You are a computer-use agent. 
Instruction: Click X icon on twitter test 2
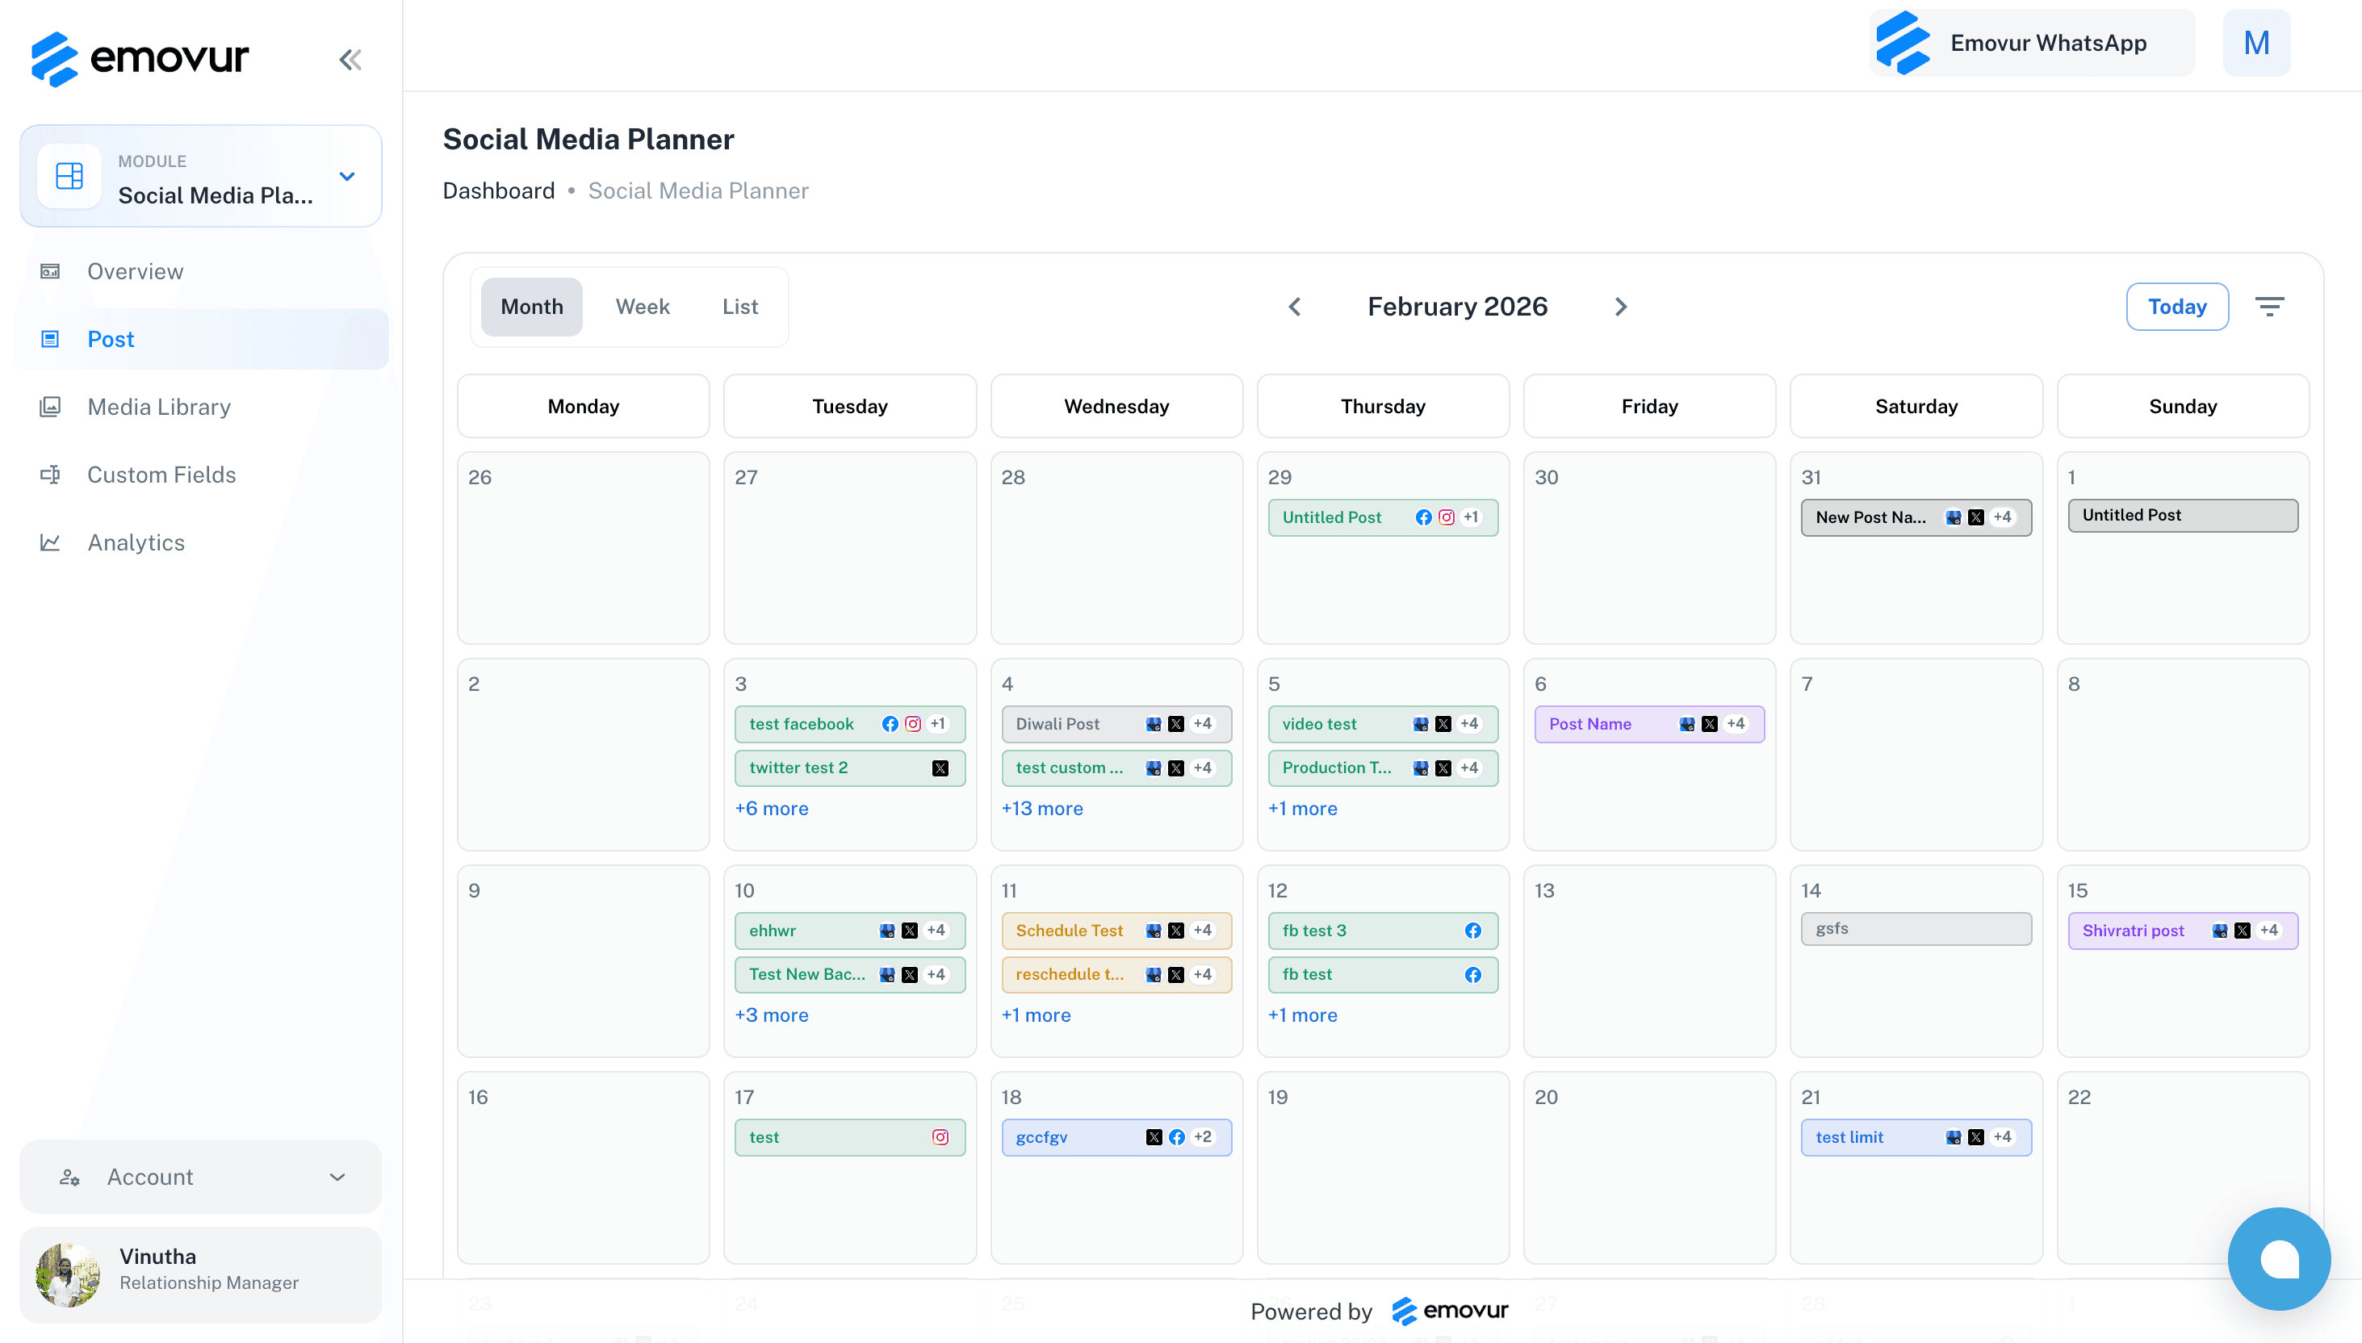pyautogui.click(x=940, y=768)
